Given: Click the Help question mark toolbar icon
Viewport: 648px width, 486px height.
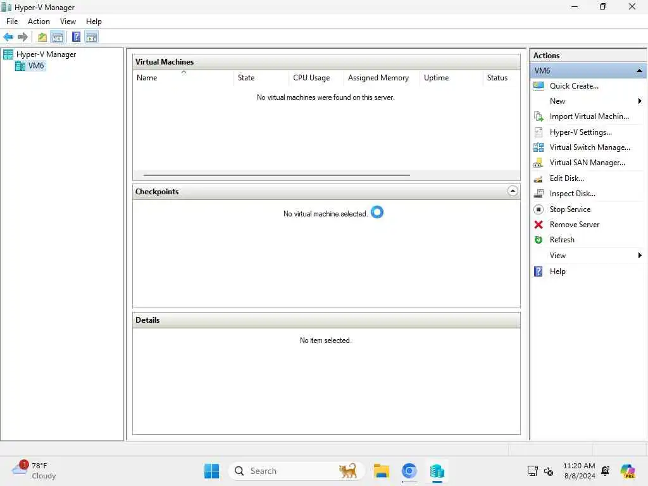Looking at the screenshot, I should coord(76,37).
